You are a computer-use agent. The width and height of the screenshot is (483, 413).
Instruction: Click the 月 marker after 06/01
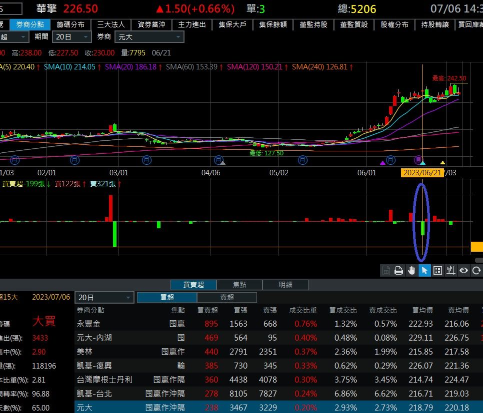tap(390, 159)
